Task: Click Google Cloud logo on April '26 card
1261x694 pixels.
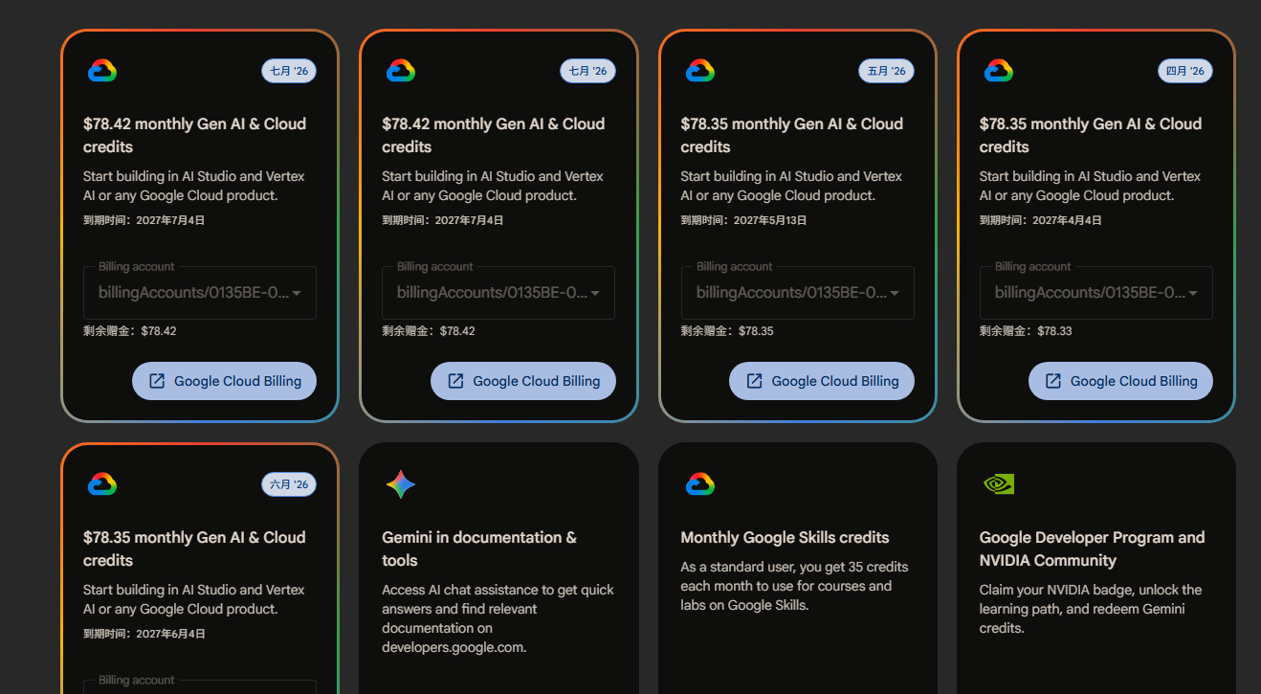Action: [999, 71]
